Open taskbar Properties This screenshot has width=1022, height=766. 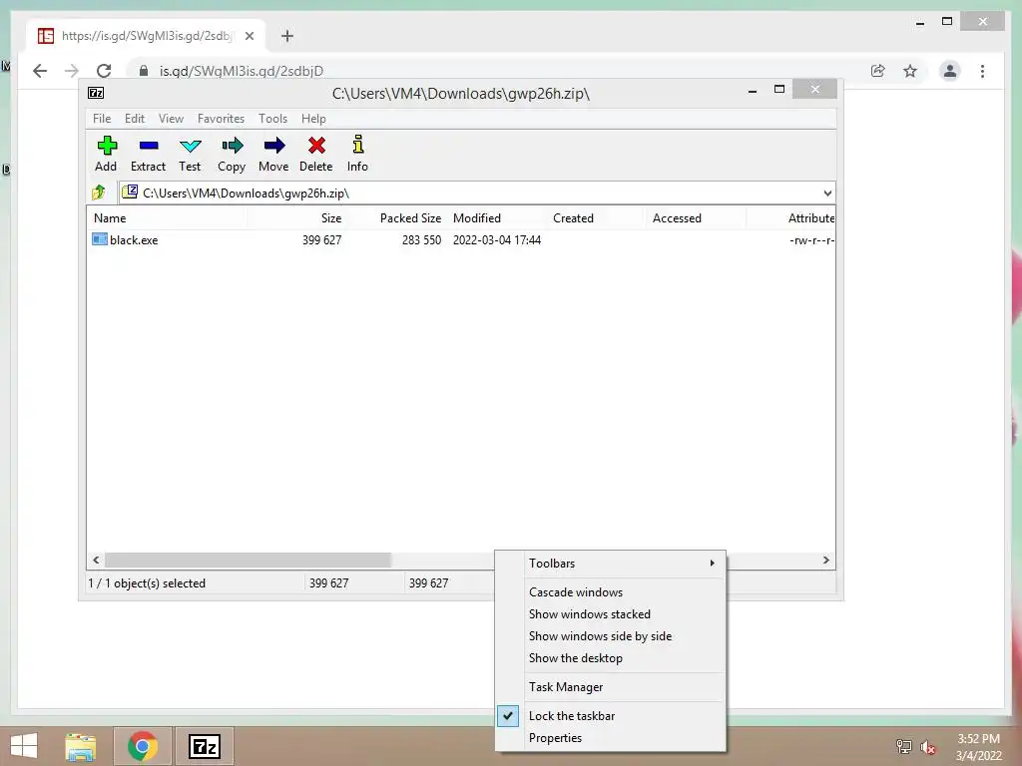(610, 737)
